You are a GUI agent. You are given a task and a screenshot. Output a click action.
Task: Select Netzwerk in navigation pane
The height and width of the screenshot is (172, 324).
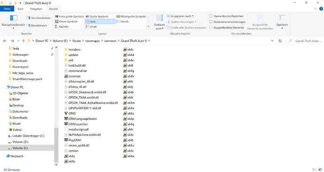pyautogui.click(x=17, y=156)
